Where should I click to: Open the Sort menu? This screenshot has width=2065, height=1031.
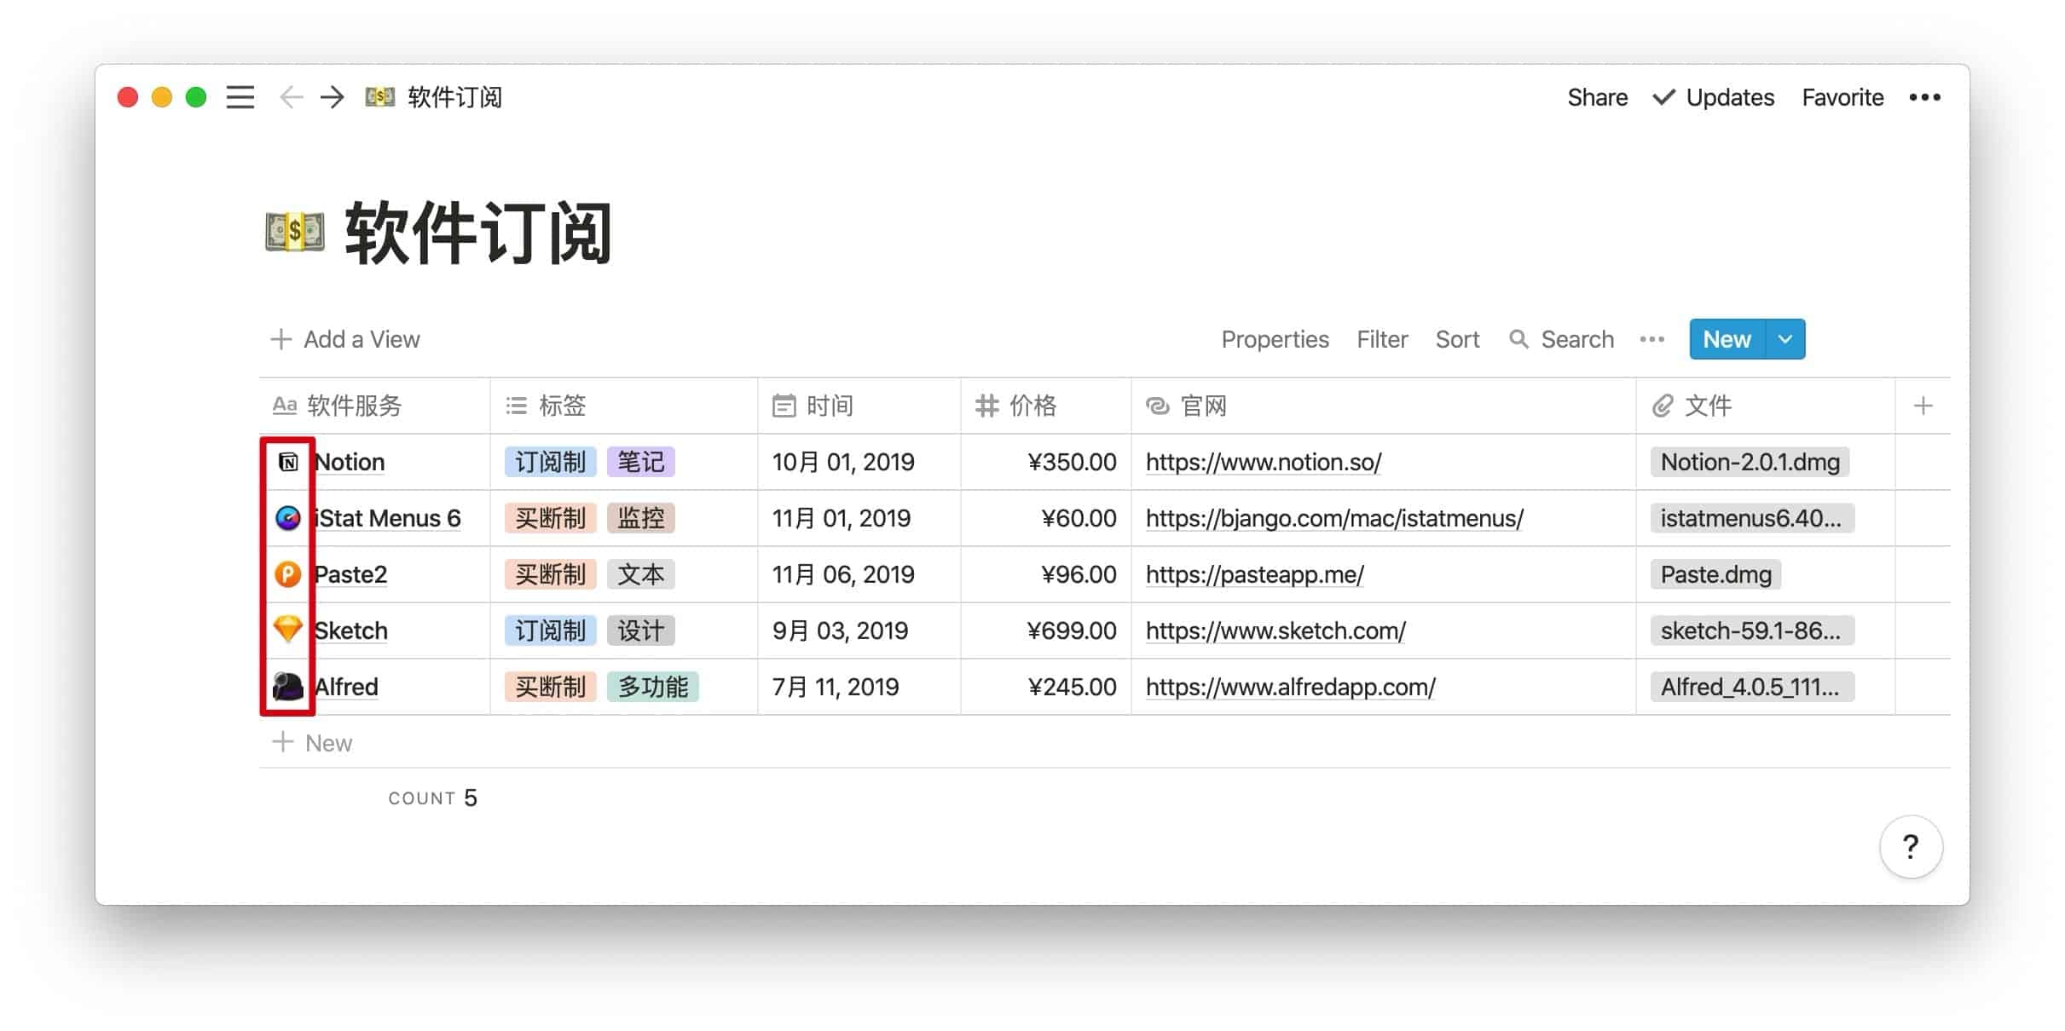click(x=1457, y=339)
